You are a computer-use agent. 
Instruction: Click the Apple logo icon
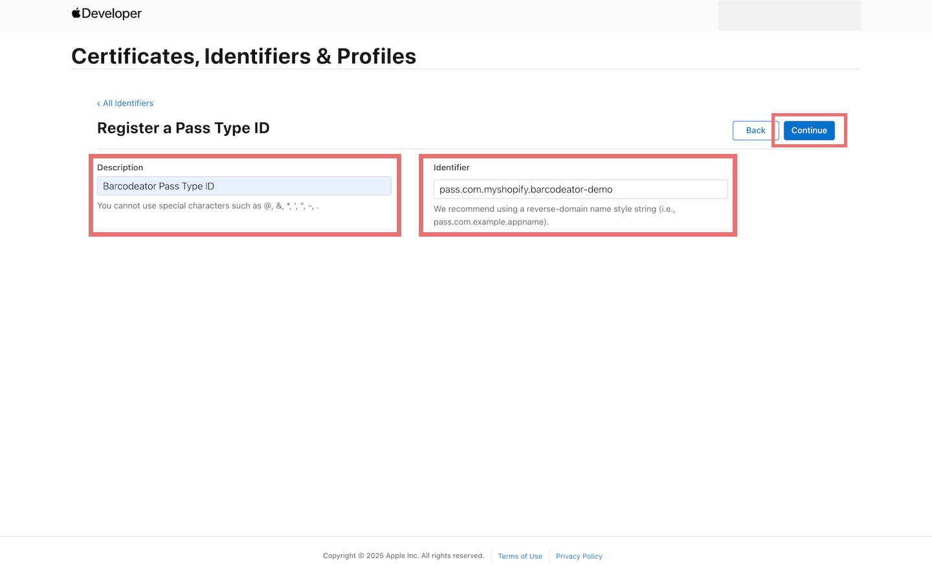click(x=74, y=12)
